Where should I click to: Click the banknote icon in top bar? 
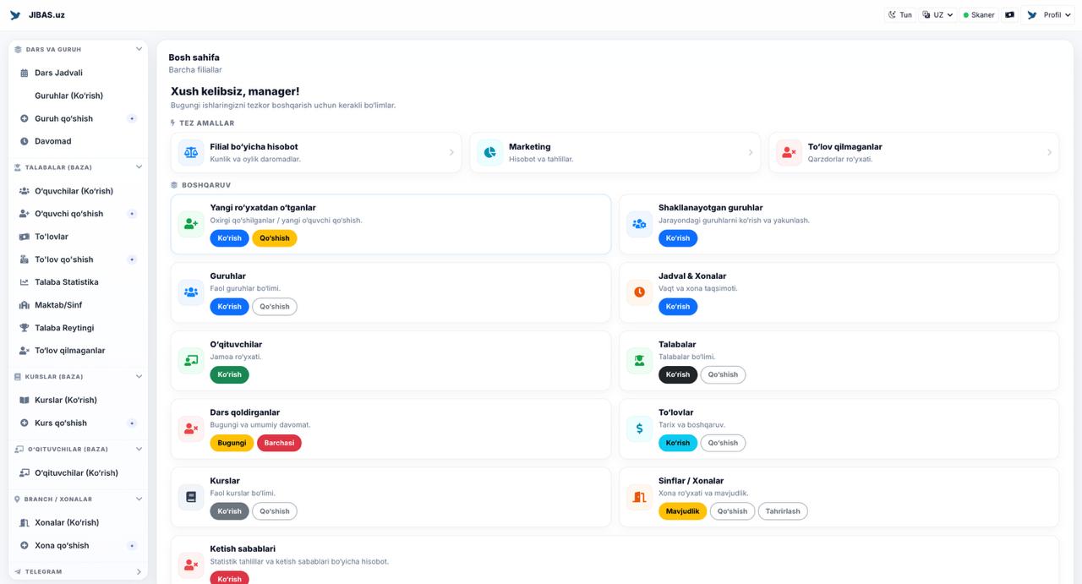[1009, 15]
